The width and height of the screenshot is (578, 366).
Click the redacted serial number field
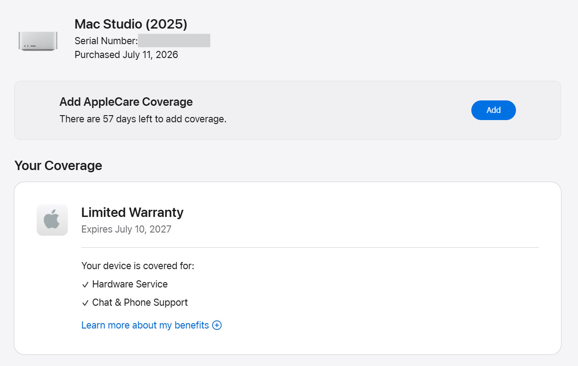point(174,41)
